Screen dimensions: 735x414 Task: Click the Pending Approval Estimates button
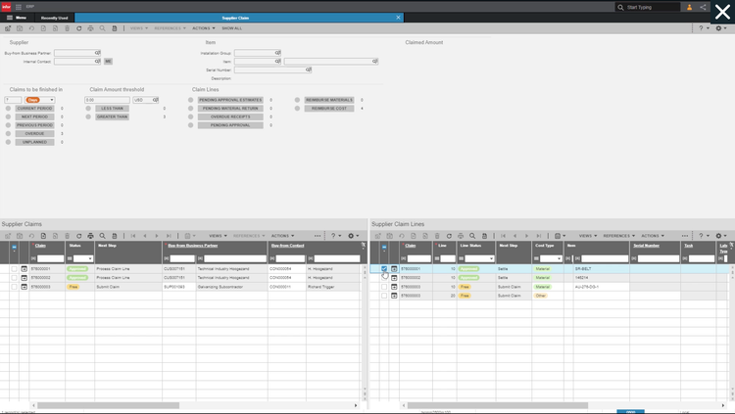coord(230,100)
